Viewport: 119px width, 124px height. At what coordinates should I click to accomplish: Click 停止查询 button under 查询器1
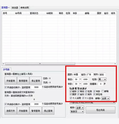click(x=36, y=81)
